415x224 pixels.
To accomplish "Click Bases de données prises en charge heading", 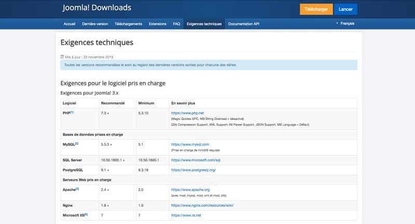I will pyautogui.click(x=93, y=135).
